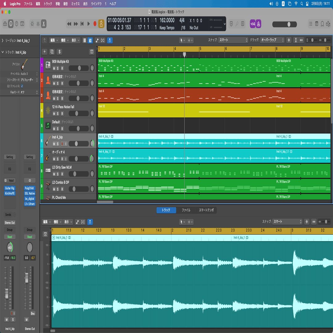Adjust the master volume slider

pos(285,24)
